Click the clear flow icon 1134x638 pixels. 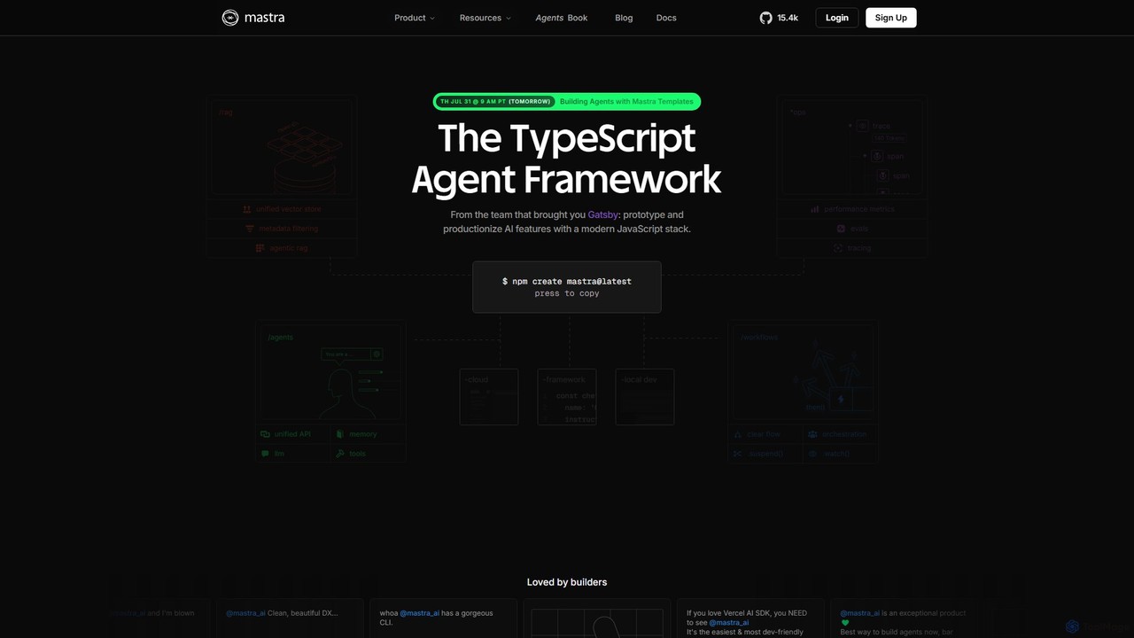[737, 434]
